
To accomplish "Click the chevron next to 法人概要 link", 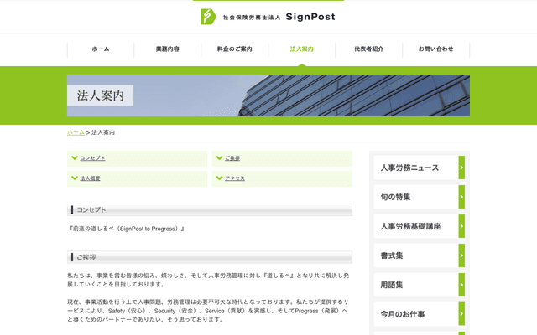I will point(75,178).
